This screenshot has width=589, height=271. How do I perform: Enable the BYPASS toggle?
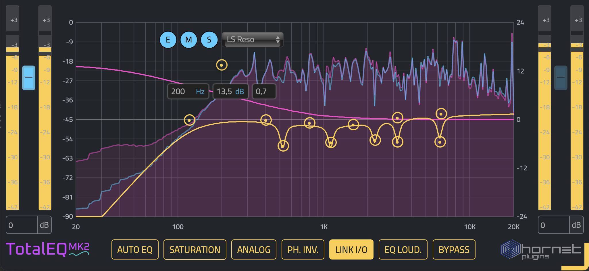click(454, 249)
